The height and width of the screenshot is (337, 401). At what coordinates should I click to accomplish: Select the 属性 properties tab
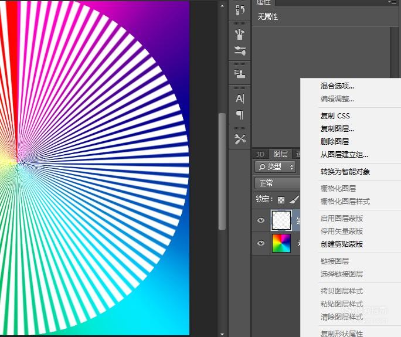[263, 2]
